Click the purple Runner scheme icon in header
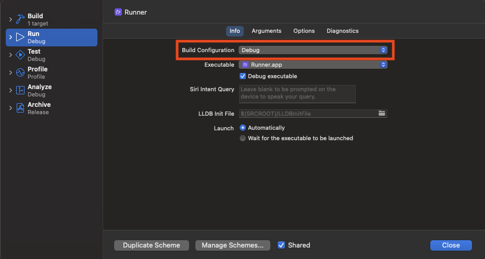The height and width of the screenshot is (259, 485). tap(118, 12)
